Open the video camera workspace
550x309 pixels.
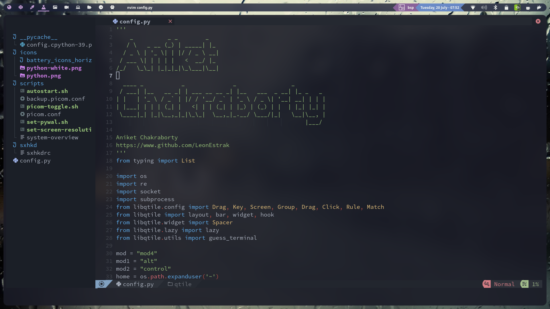tap(66, 7)
